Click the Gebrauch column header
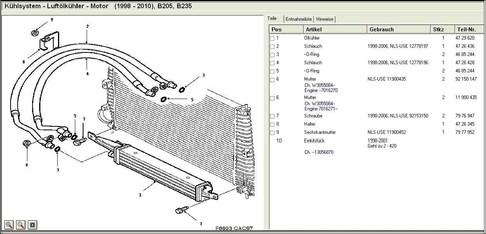Screen dimensions: 486x234 click(x=398, y=29)
